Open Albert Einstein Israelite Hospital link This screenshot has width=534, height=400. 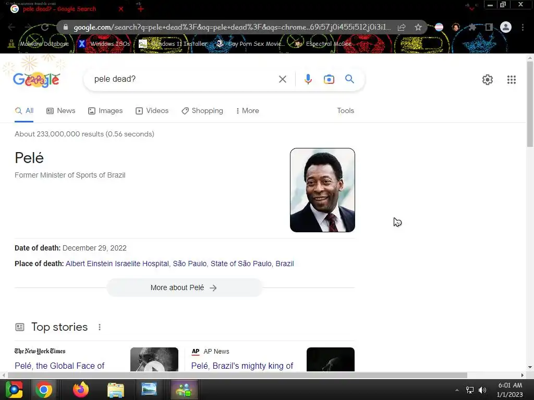(117, 264)
